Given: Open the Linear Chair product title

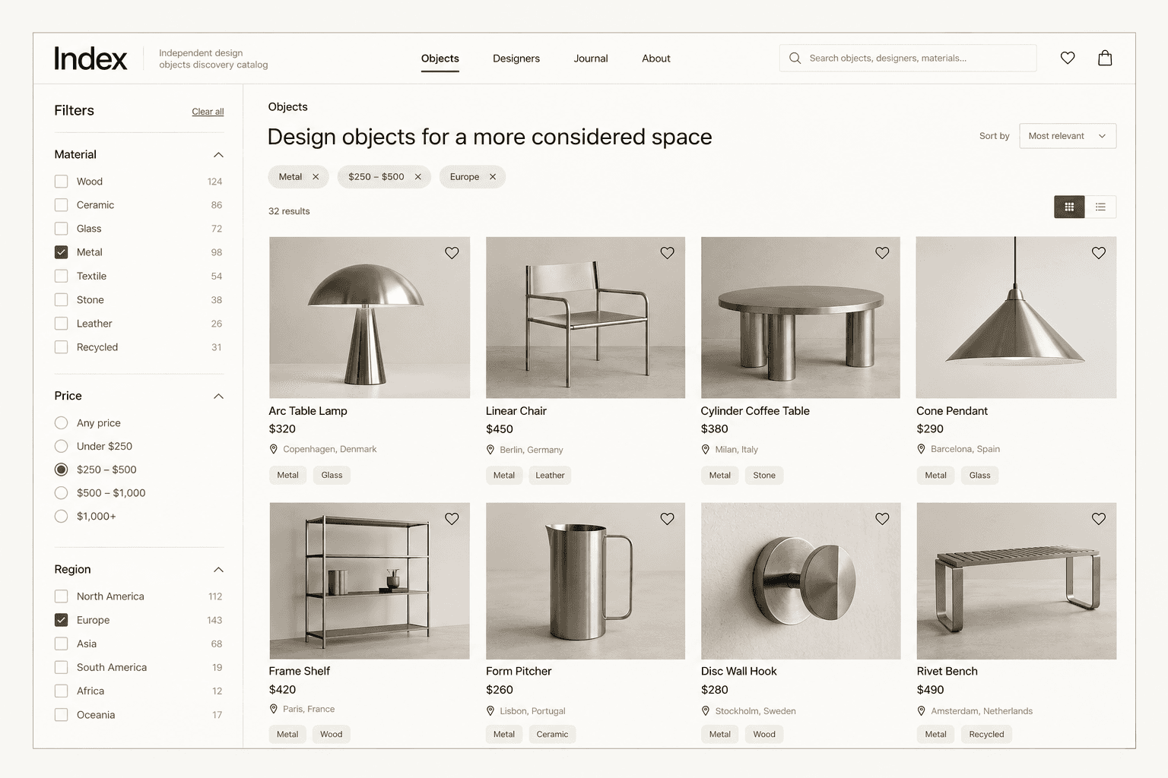Looking at the screenshot, I should point(516,411).
